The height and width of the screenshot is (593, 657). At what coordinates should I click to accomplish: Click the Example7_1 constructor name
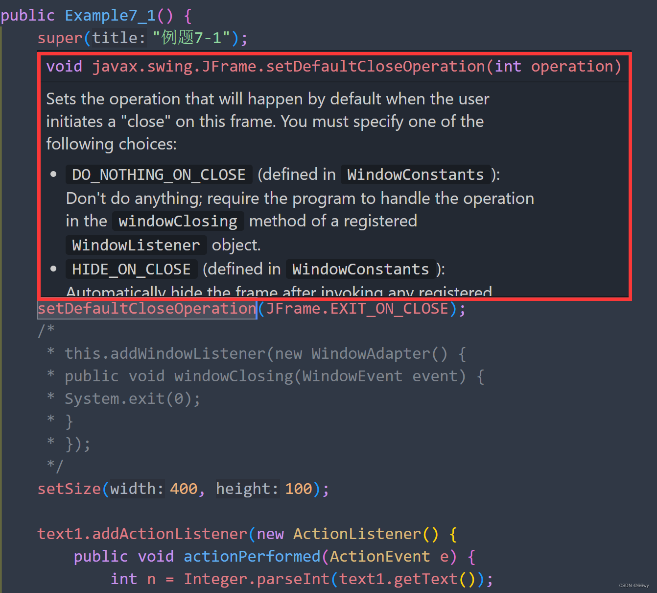click(111, 16)
